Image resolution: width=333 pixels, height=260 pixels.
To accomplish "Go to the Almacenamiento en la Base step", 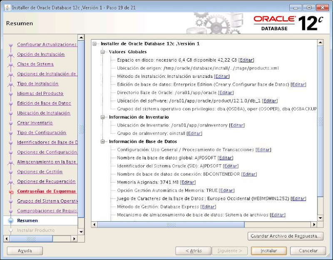I will tap(46, 162).
